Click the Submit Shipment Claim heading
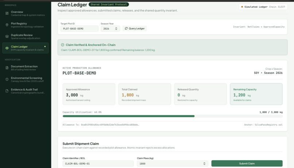The width and height of the screenshot is (294, 168). 81,144
